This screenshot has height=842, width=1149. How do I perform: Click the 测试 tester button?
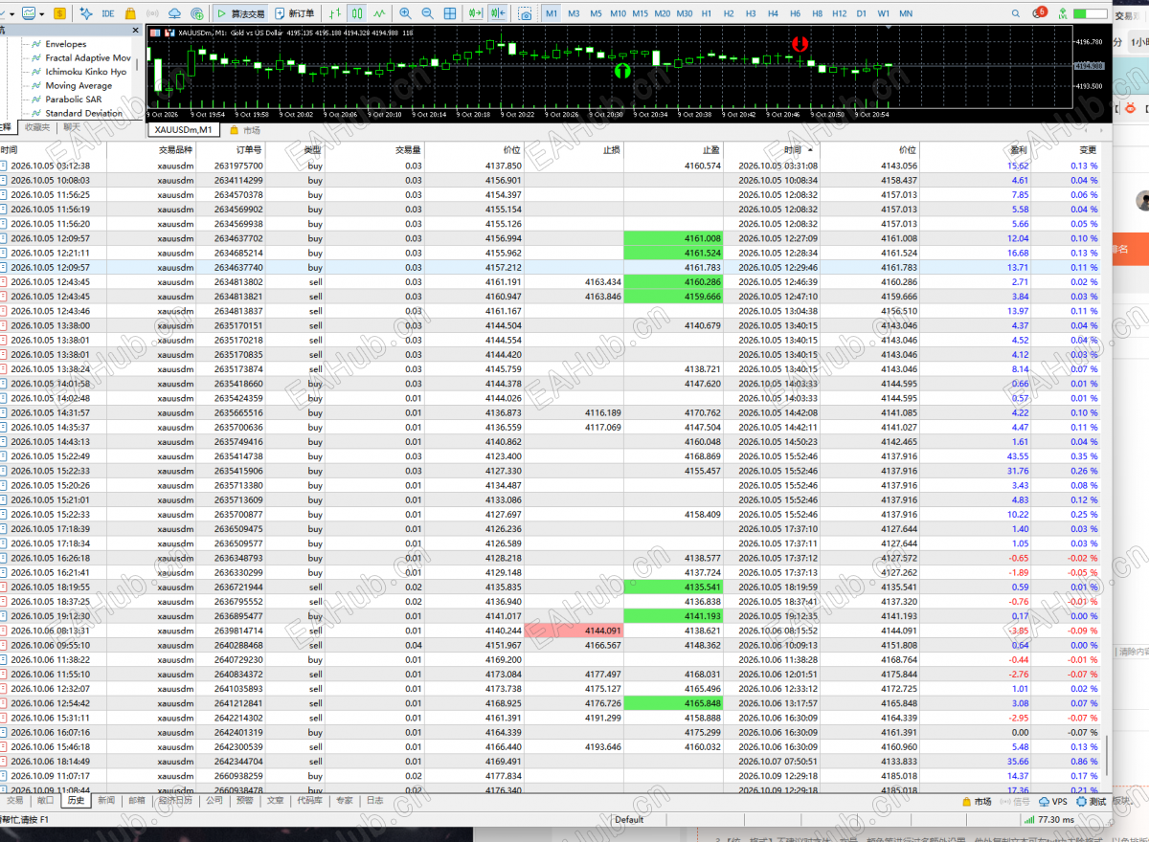tap(1091, 802)
